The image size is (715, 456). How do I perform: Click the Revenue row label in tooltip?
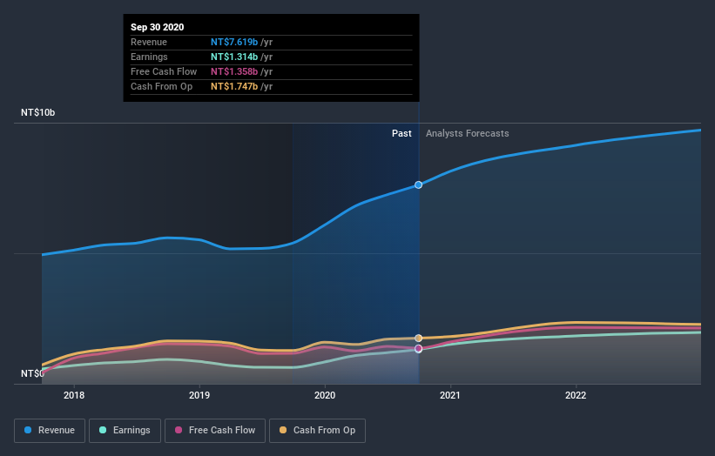point(149,42)
